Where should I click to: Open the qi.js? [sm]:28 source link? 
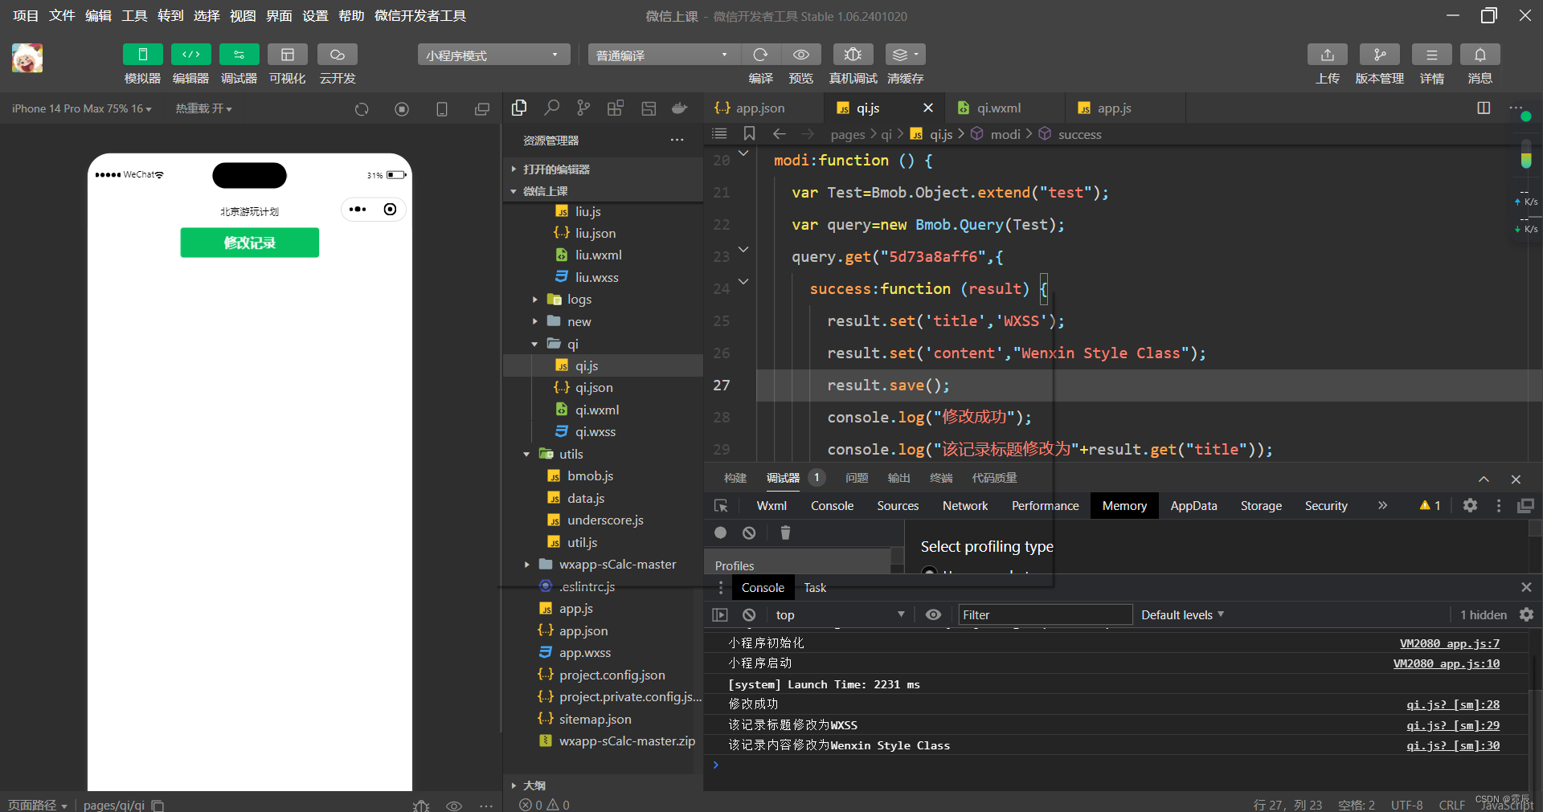1452,704
